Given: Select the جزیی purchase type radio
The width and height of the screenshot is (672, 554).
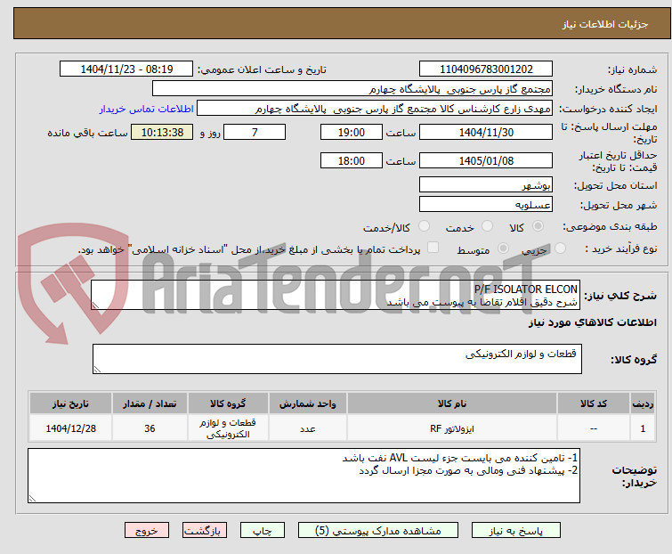Looking at the screenshot, I should click(x=560, y=248).
